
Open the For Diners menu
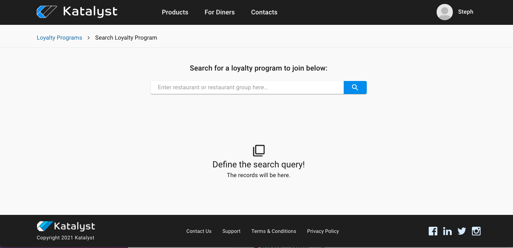219,12
